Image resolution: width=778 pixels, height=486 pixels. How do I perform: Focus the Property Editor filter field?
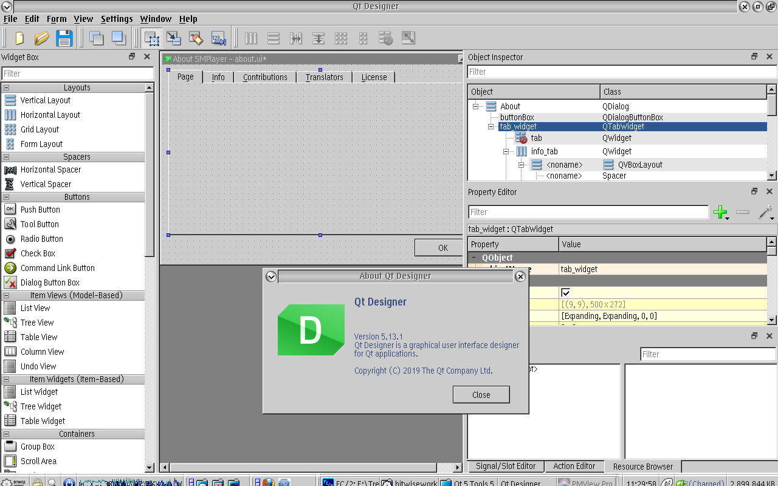pyautogui.click(x=588, y=212)
